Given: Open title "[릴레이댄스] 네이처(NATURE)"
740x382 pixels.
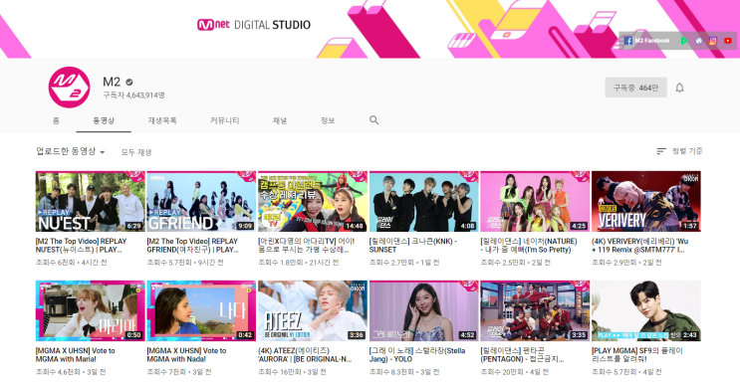Looking at the screenshot, I should click(529, 246).
